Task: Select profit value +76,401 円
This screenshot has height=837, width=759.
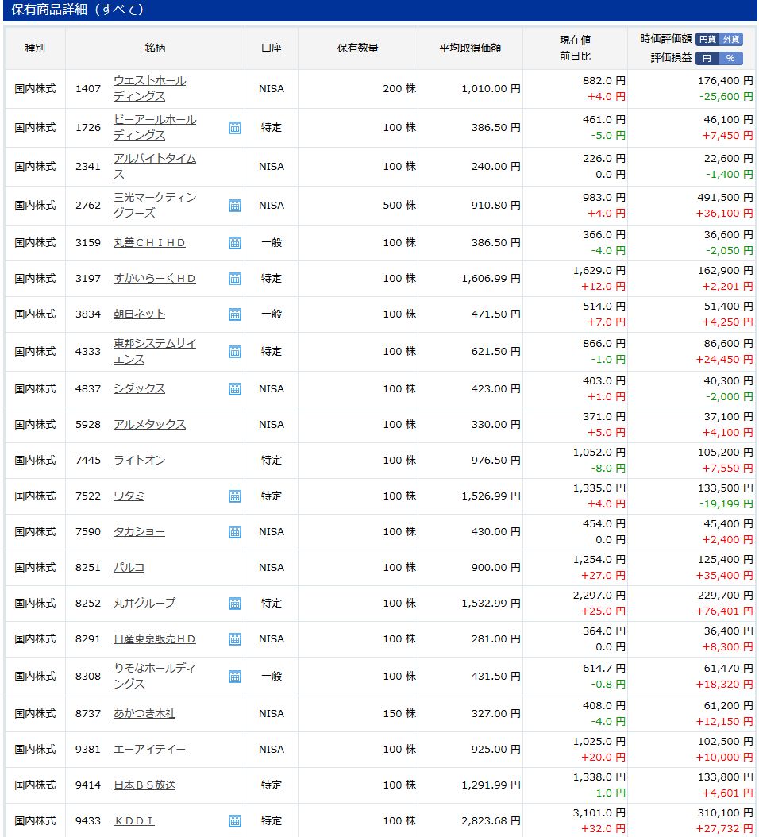Action: click(724, 611)
